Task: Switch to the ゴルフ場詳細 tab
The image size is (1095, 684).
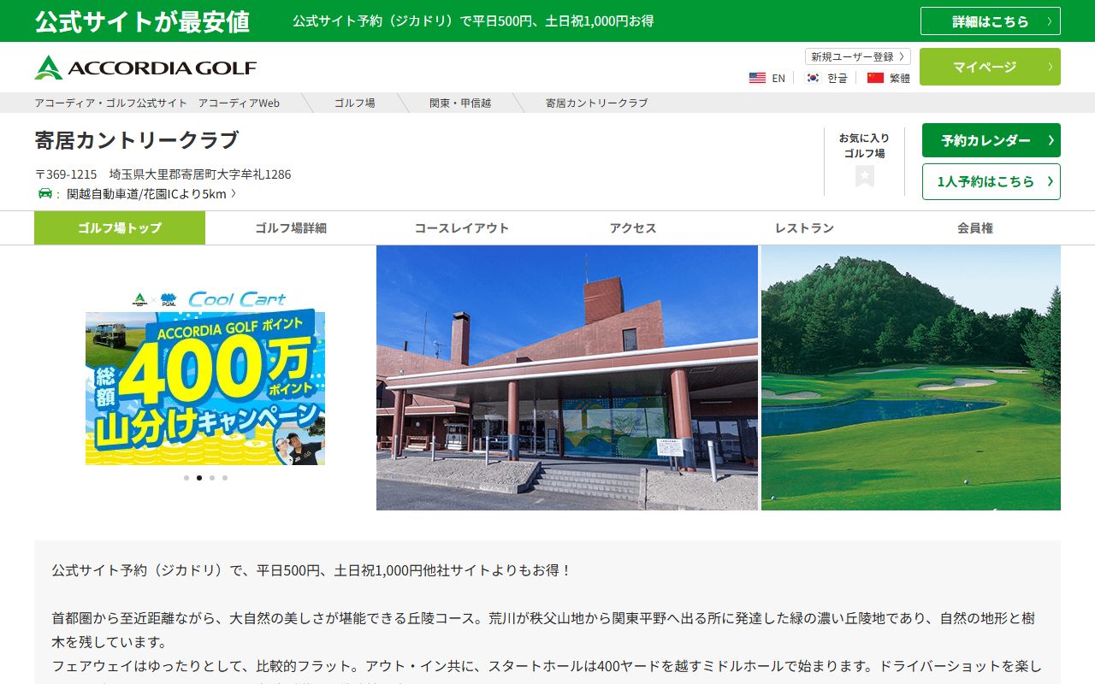Action: pos(291,228)
